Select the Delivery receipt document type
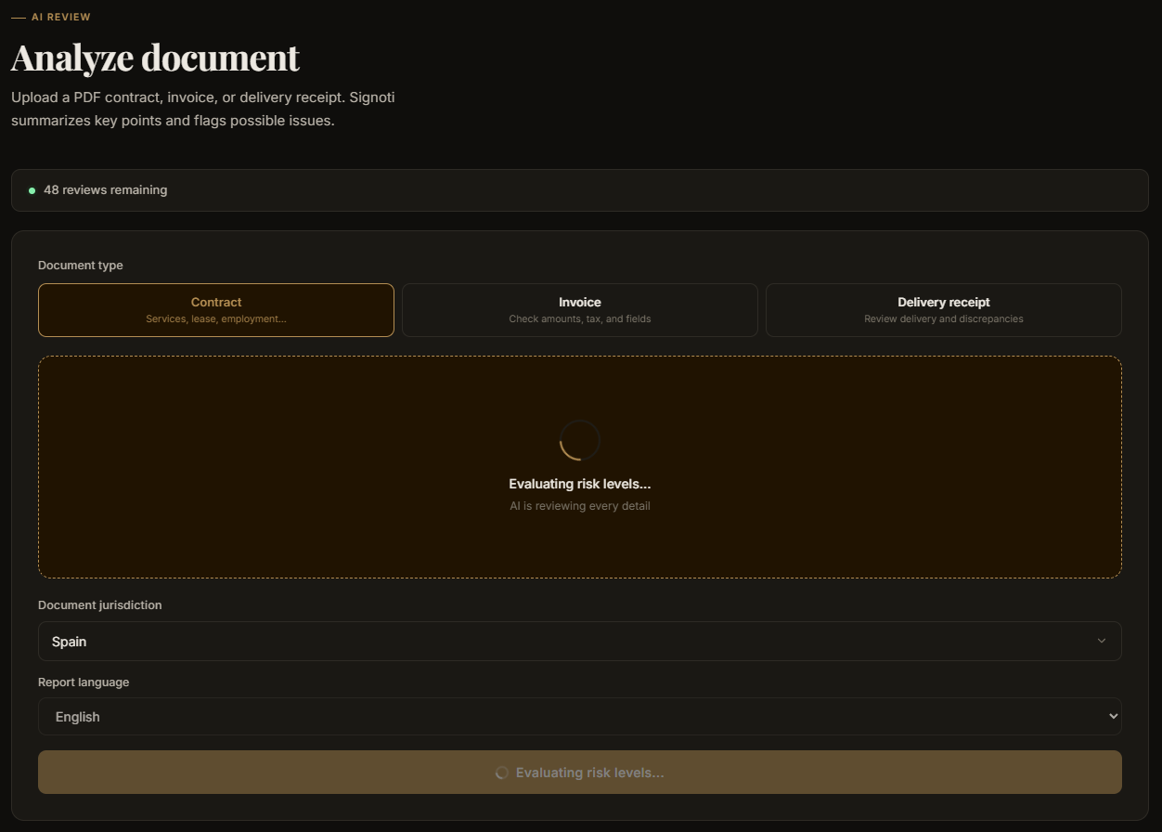Viewport: 1162px width, 832px height. (x=944, y=310)
